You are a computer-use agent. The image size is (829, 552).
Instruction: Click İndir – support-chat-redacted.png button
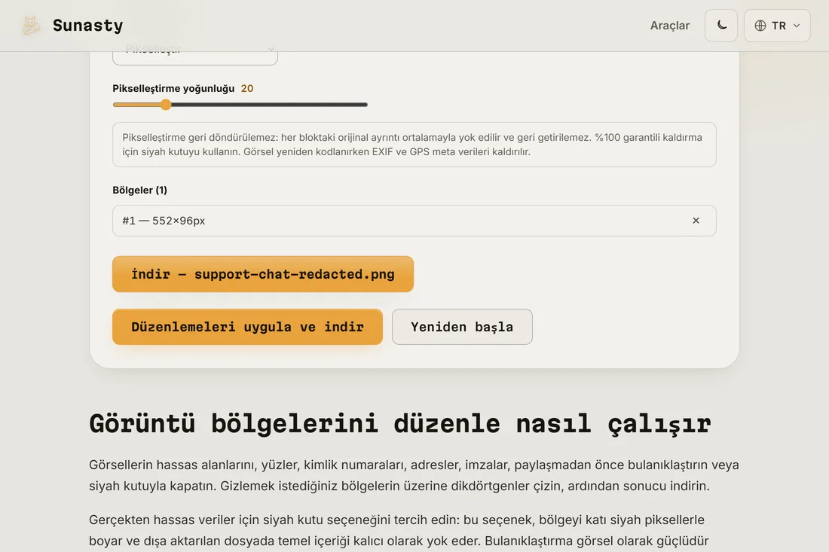pyautogui.click(x=263, y=274)
